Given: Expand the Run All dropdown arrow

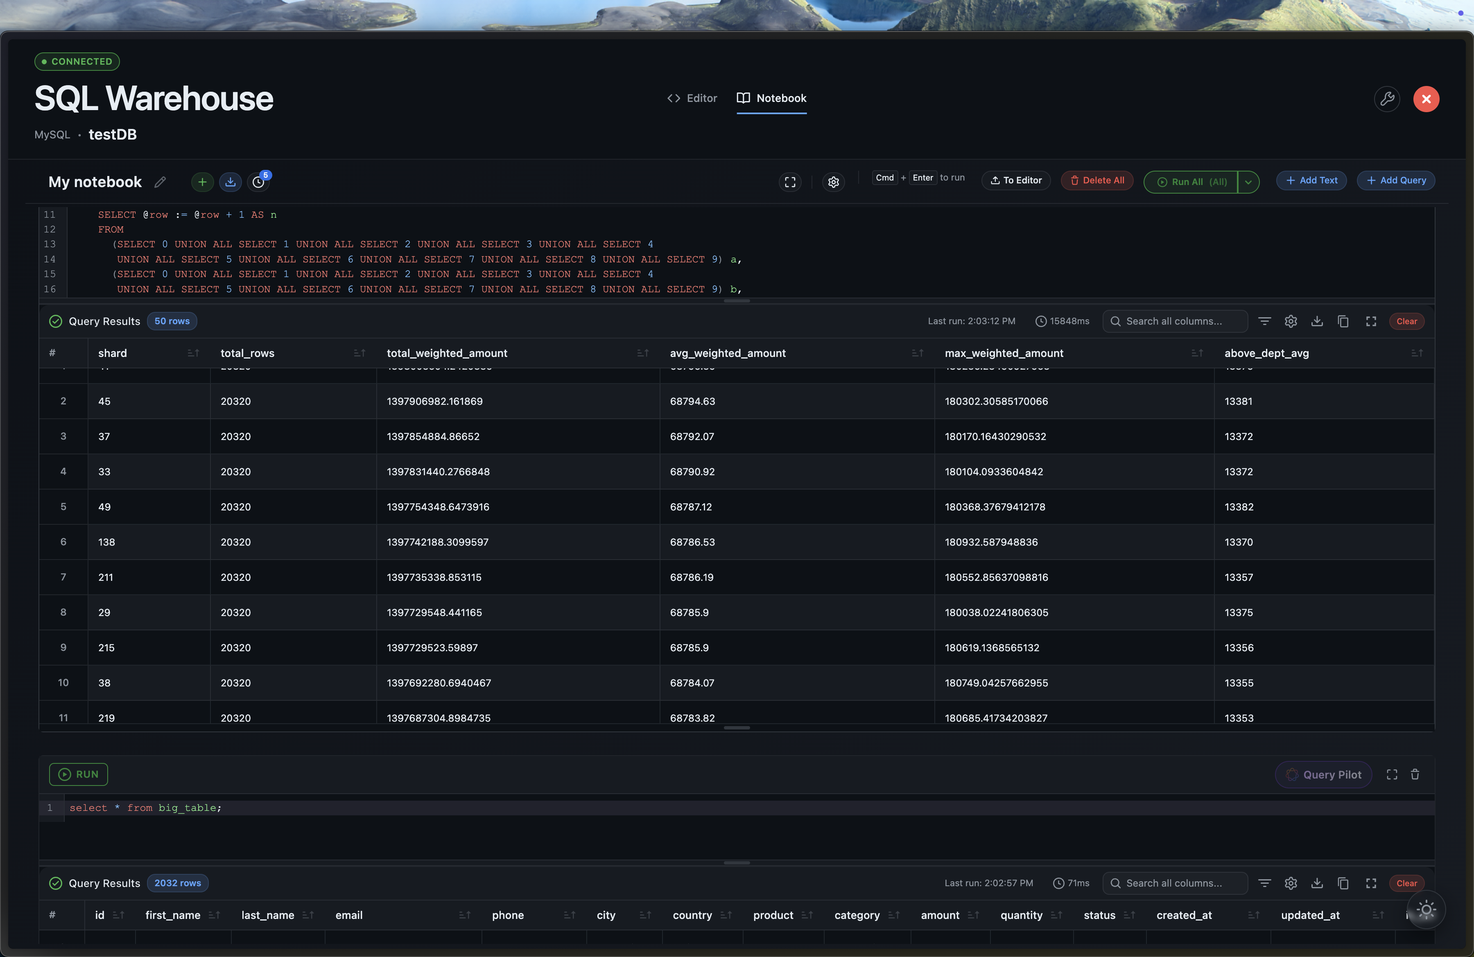Looking at the screenshot, I should pyautogui.click(x=1248, y=182).
